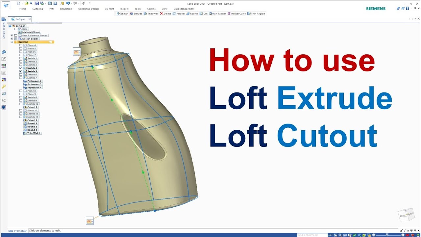The width and height of the screenshot is (421, 237).
Task: Check the Base Reference Planes checkbox
Action: click(x=15, y=35)
